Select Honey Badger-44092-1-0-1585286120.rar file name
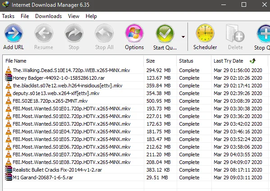This screenshot has height=191, width=270. coord(59,78)
